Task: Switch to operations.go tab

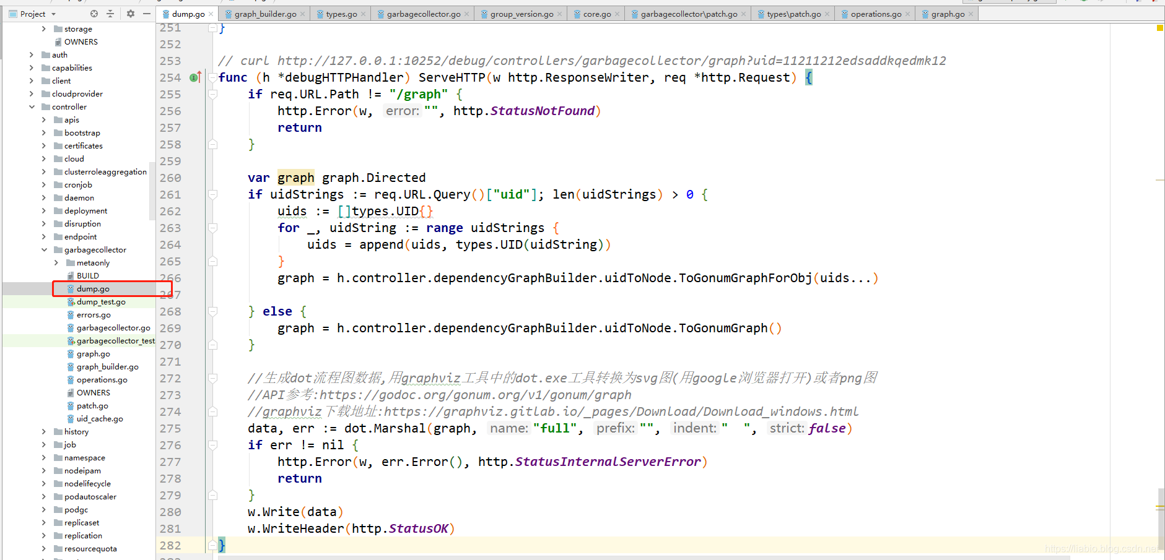Action: tap(876, 14)
